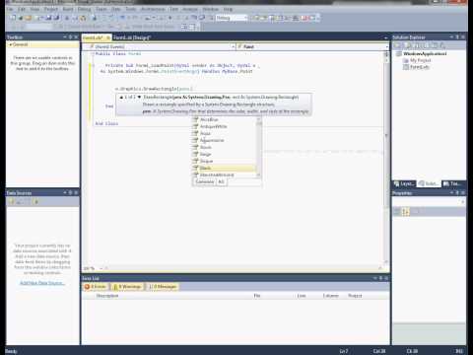Open the Project menu
The image size is (473, 355).
pyautogui.click(x=51, y=9)
